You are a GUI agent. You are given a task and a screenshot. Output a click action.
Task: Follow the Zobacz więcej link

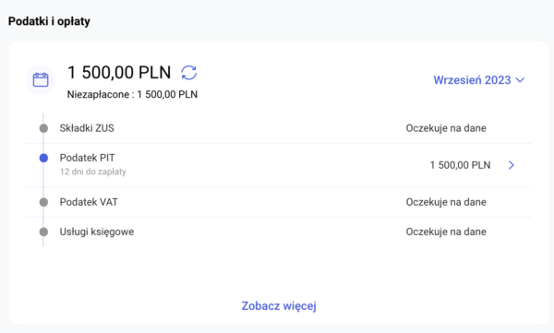279,306
